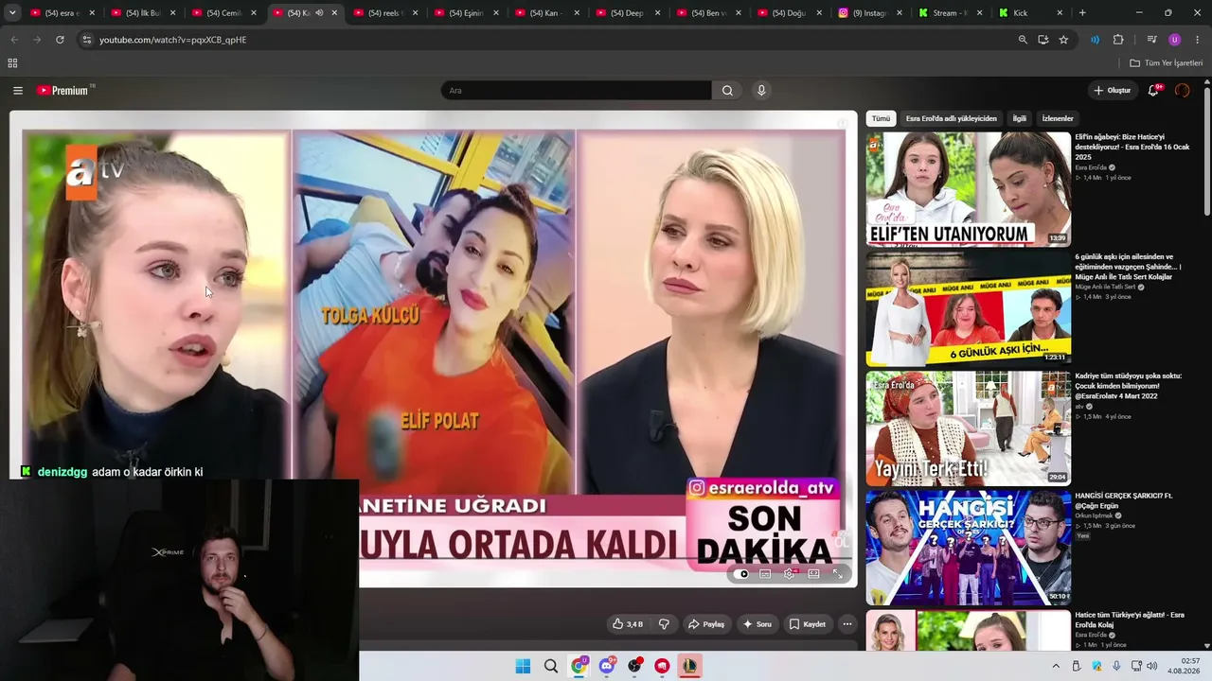
Task: Open Hatice tüm Türkiye'yi ağlattı video title
Action: 1130,620
